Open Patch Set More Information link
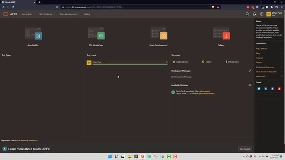 pos(202,91)
